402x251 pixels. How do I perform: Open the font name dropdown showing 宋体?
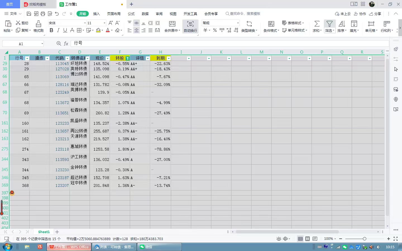pyautogui.click(x=85, y=23)
